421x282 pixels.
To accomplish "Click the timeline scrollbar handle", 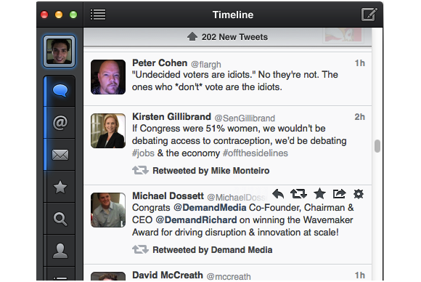I will tap(377, 146).
